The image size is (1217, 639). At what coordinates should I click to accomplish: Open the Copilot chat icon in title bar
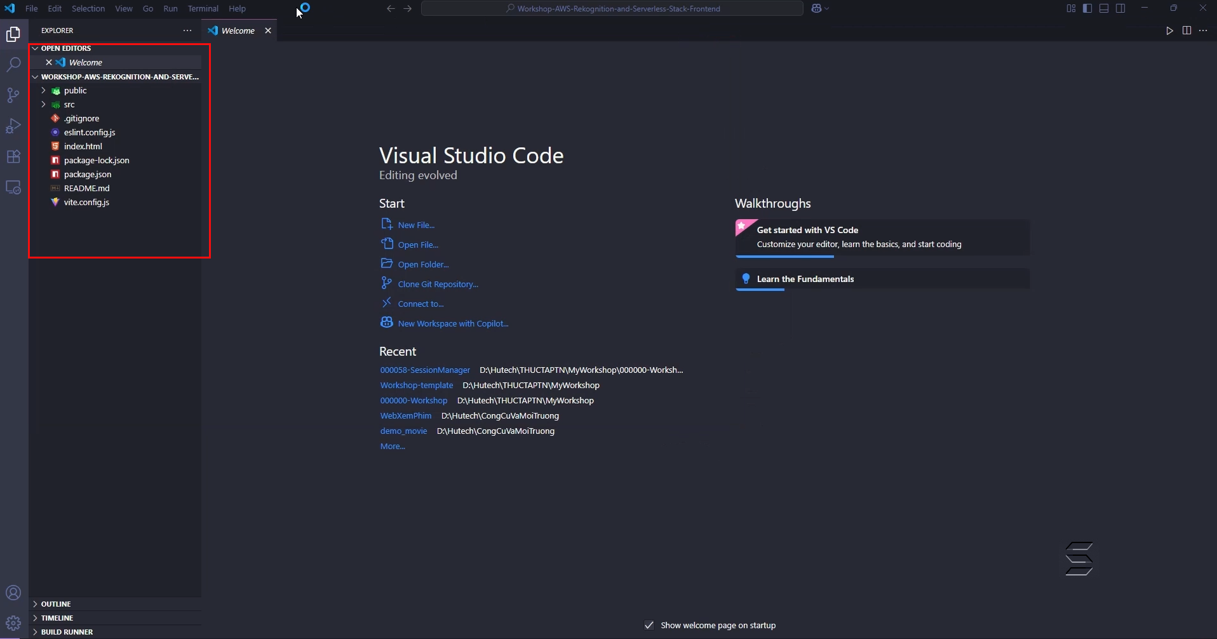pos(817,8)
